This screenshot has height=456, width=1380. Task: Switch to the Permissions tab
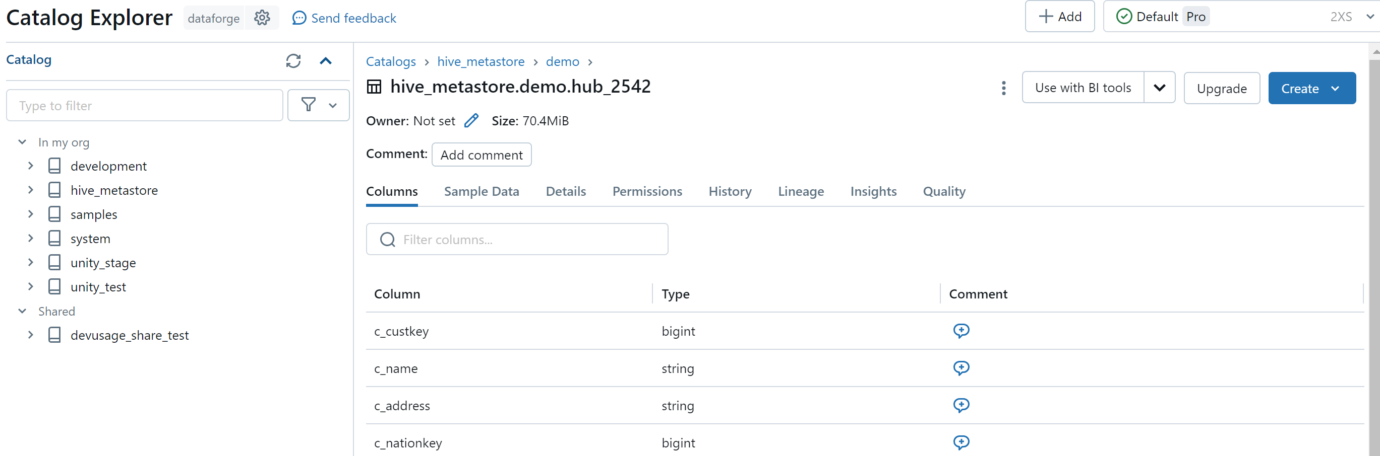click(647, 191)
